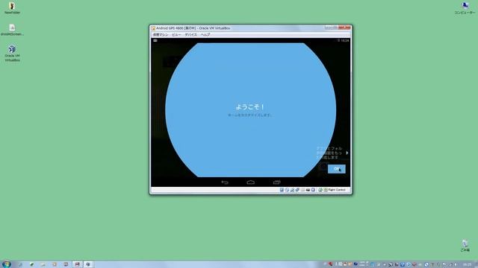
Task: Tap the Android home navigation button
Action: click(x=251, y=182)
